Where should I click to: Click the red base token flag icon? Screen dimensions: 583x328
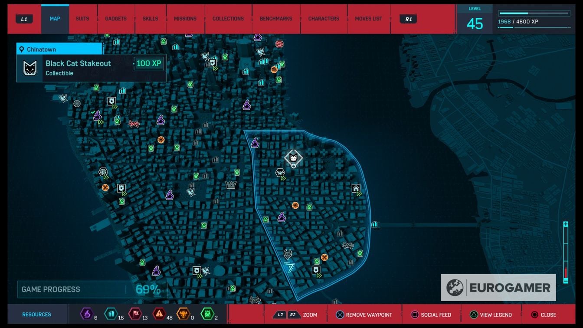pos(135,314)
